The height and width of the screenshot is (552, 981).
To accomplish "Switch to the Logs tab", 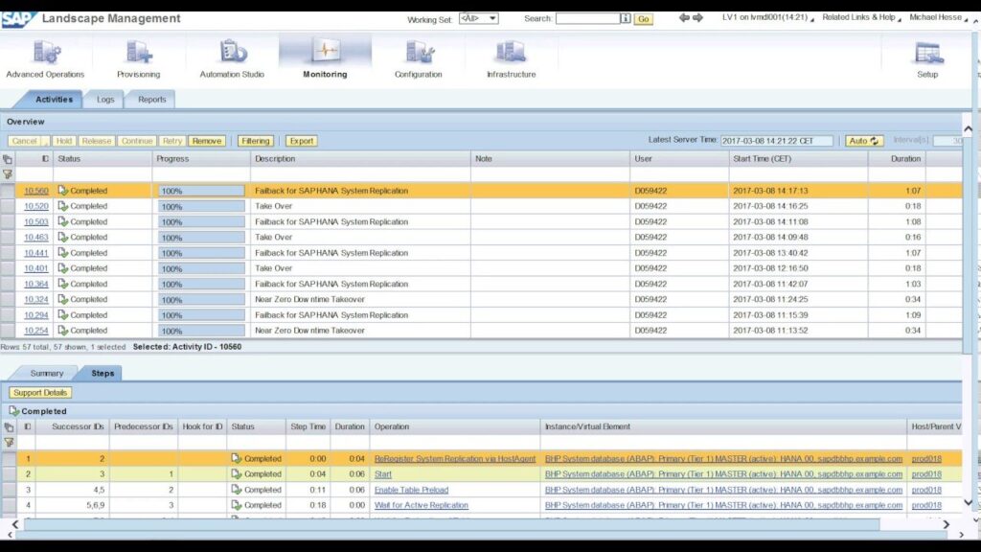I will point(104,99).
